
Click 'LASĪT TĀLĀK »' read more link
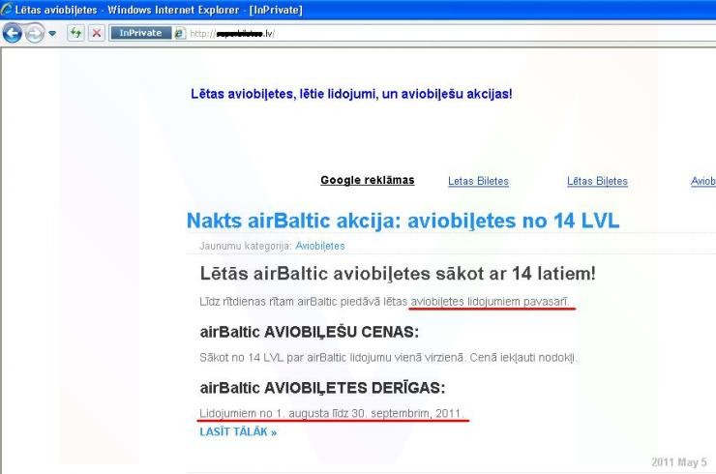(x=238, y=431)
